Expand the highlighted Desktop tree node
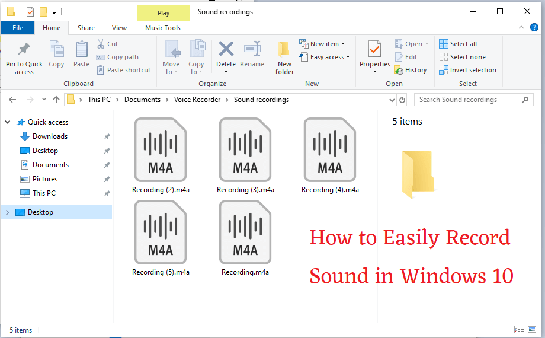Screen dimensions: 545x338 (8, 212)
